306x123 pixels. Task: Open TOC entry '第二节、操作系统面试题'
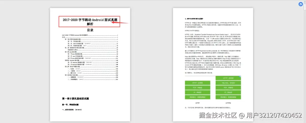pos(92,43)
